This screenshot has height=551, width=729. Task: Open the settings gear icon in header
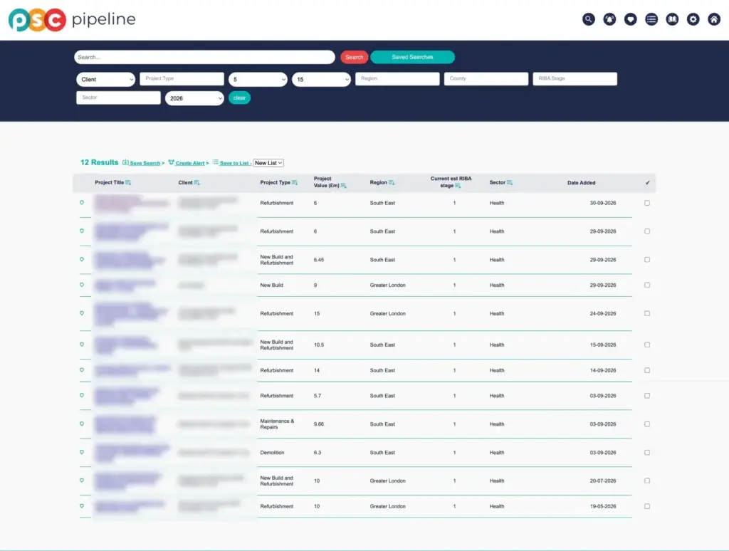click(x=693, y=19)
